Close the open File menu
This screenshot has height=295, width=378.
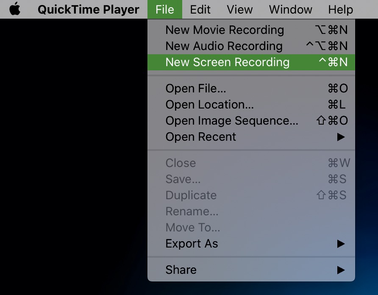165,9
